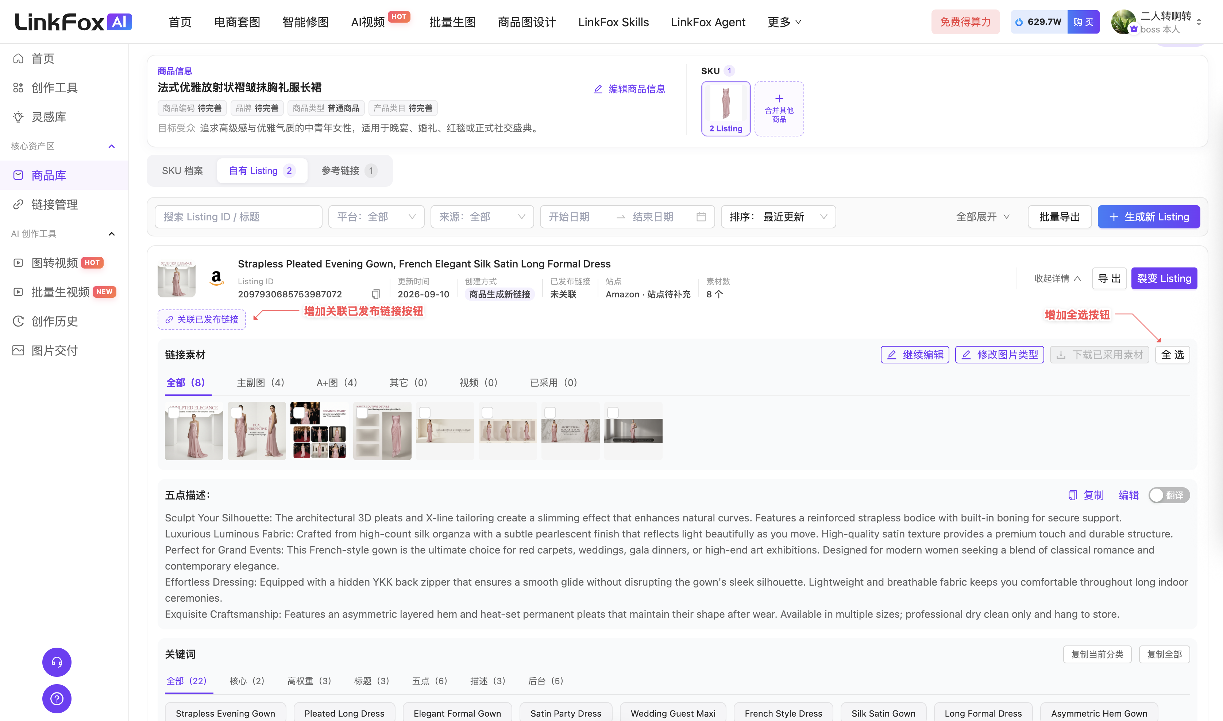Click the 全选 select-all button

point(1172,355)
